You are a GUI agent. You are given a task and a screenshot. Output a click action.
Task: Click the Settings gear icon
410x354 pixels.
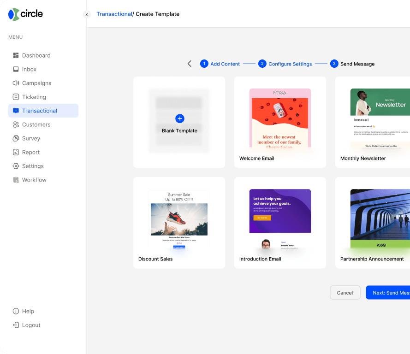pyautogui.click(x=16, y=166)
